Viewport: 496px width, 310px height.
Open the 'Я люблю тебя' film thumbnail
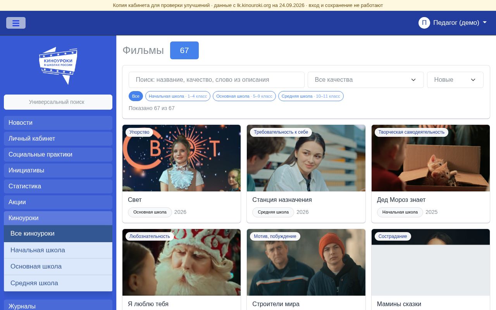coord(181,262)
